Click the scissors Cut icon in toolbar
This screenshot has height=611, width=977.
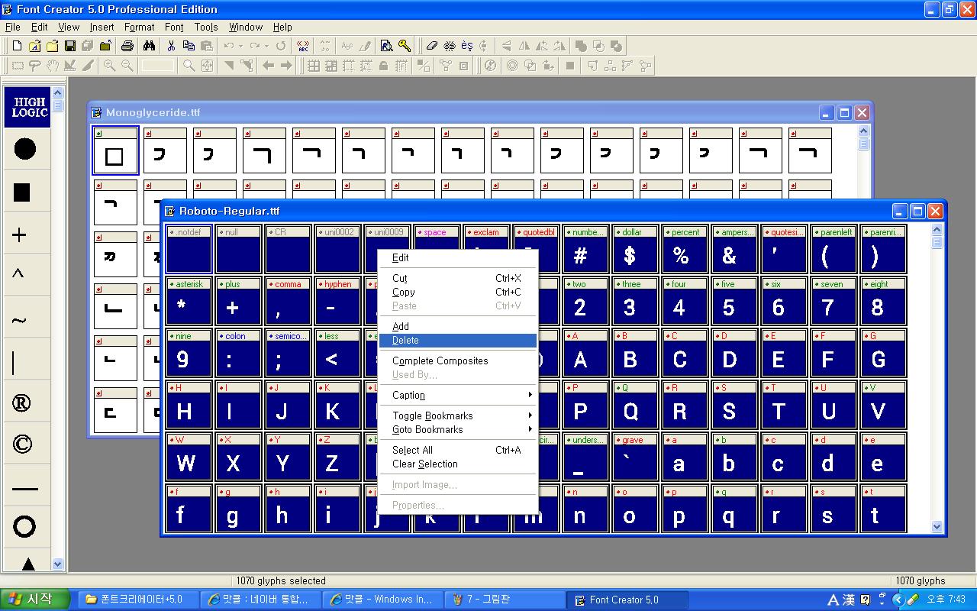(171, 46)
